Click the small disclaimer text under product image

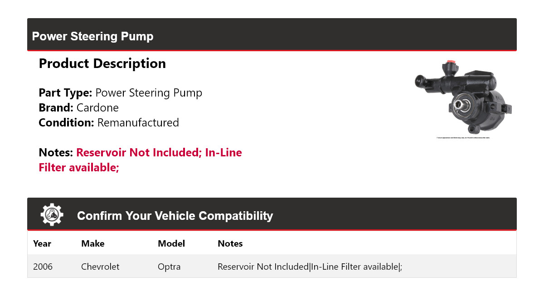(x=463, y=137)
